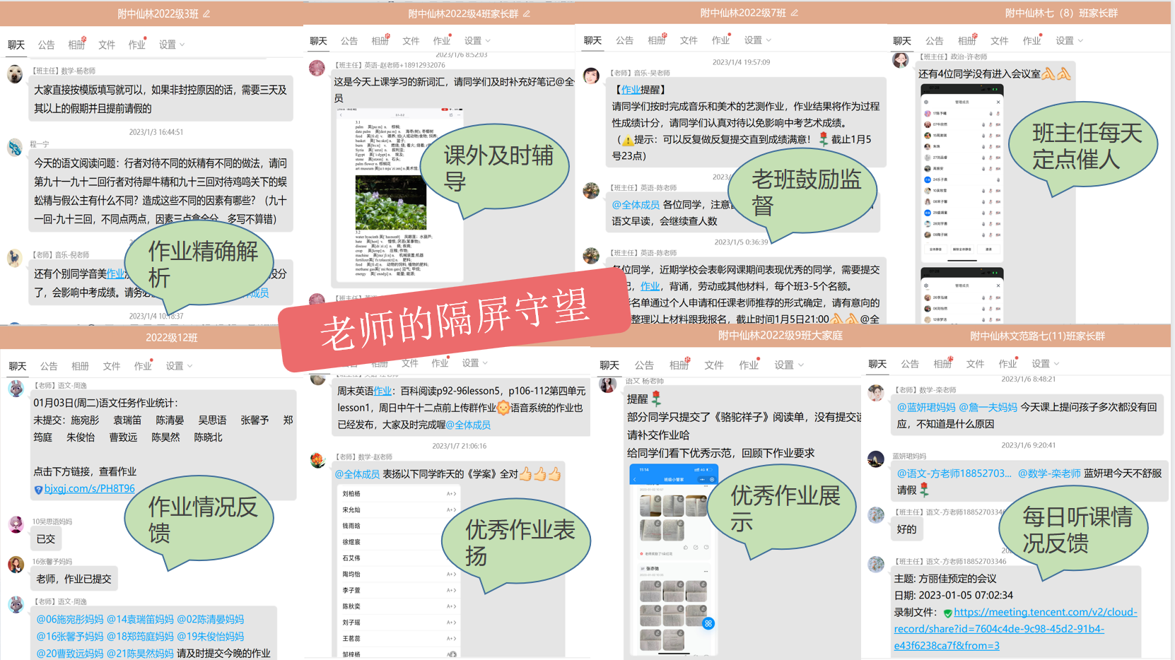Viewport: 1175px width, 660px height.
Task: Click the green shield icon before the Tencent meeting link
Action: click(x=947, y=613)
